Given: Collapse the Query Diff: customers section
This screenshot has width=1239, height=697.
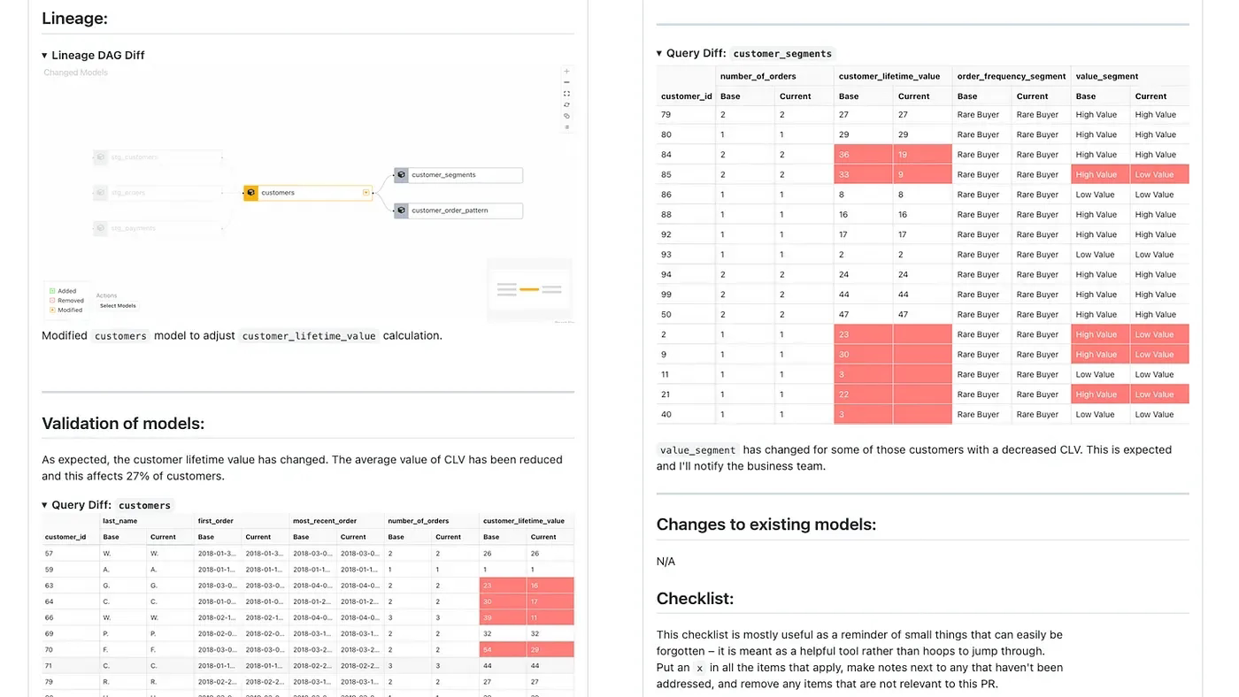Looking at the screenshot, I should click(x=44, y=505).
